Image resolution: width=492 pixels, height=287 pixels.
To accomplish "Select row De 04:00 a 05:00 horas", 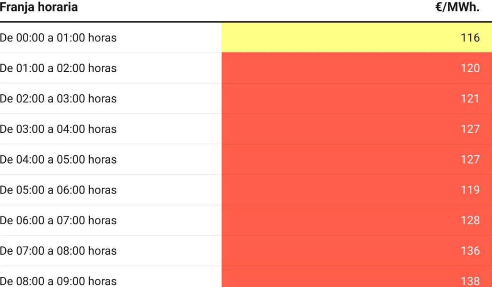I will [x=246, y=159].
